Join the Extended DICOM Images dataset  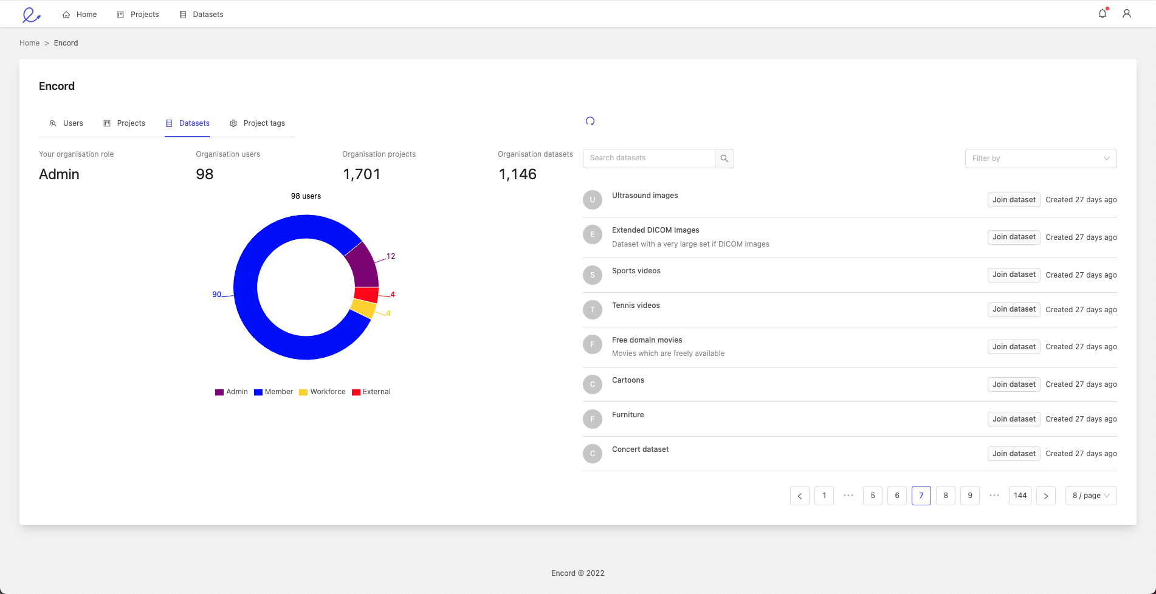click(x=1014, y=237)
